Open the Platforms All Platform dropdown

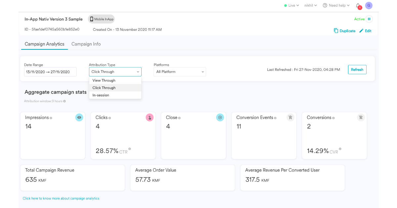click(180, 72)
